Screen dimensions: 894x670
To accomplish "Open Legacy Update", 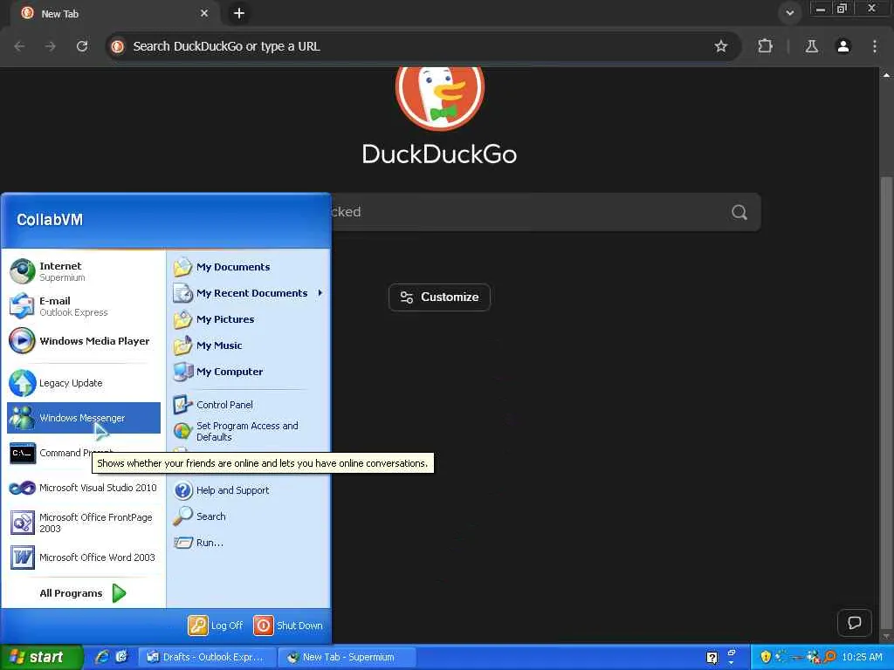I will click(x=83, y=383).
